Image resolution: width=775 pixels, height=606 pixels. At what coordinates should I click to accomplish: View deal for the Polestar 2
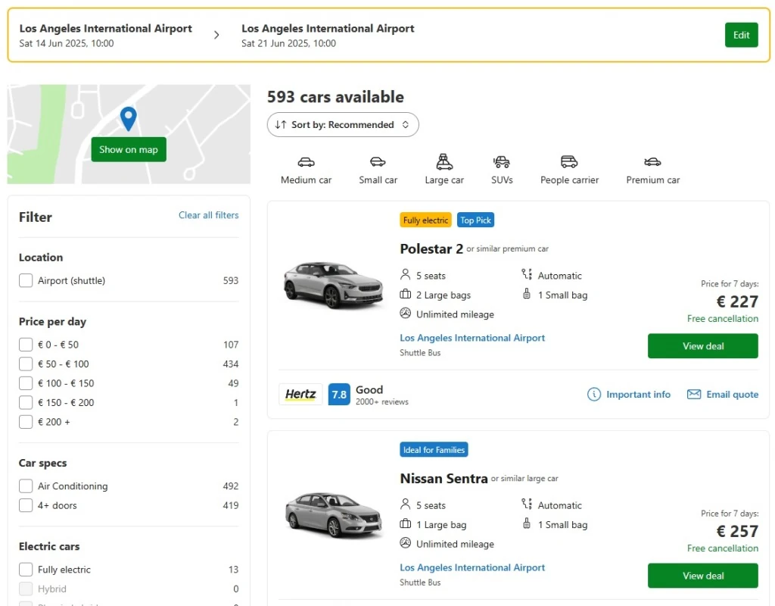[x=702, y=345]
